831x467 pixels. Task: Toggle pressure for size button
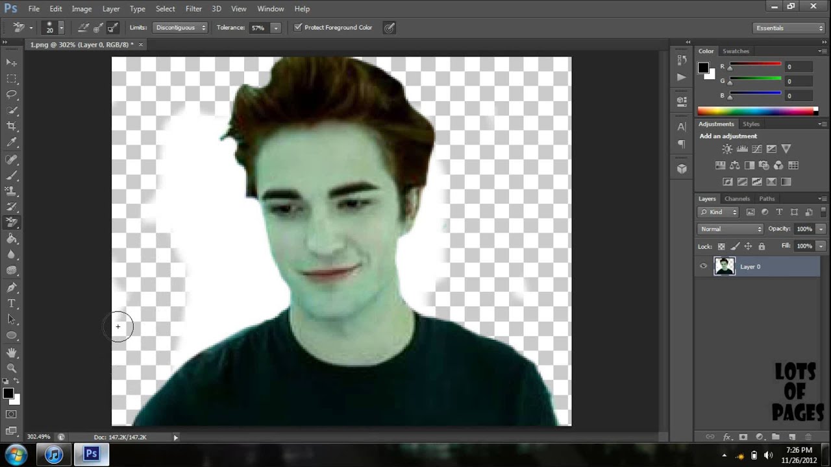click(389, 28)
